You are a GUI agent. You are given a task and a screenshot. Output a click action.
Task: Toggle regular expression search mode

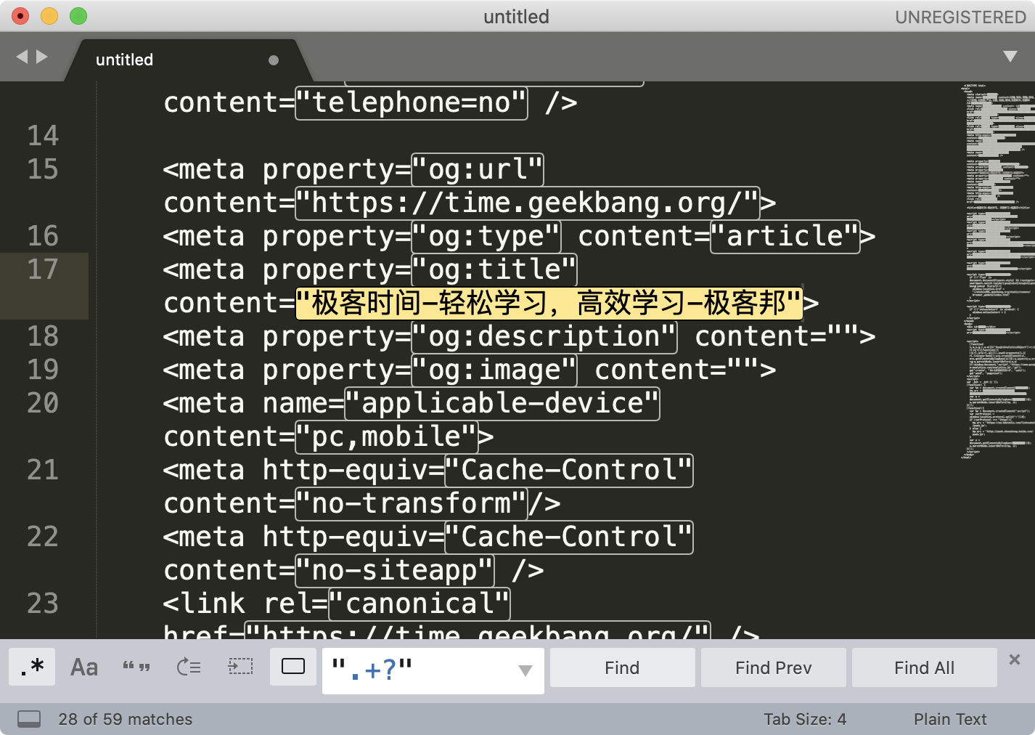tap(32, 667)
